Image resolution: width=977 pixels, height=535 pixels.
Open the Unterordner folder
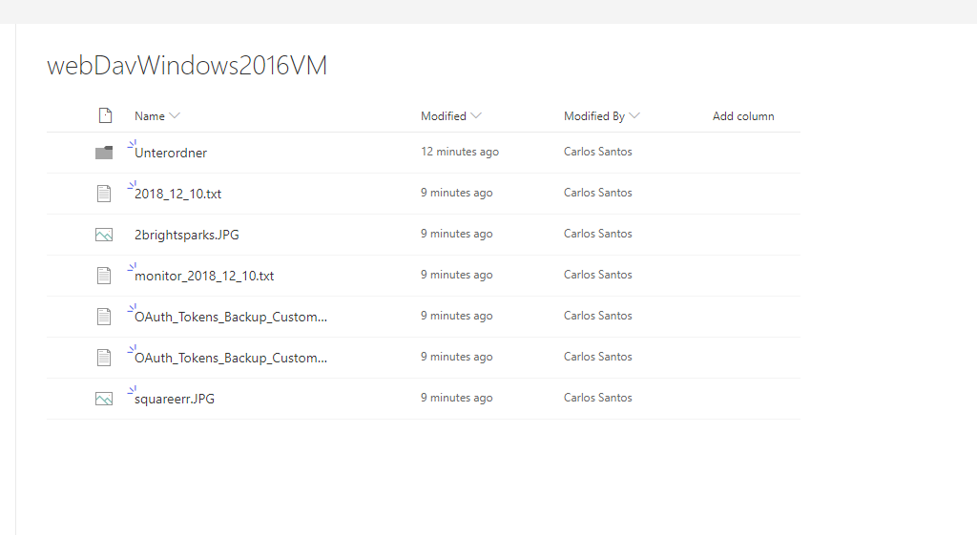coord(171,153)
